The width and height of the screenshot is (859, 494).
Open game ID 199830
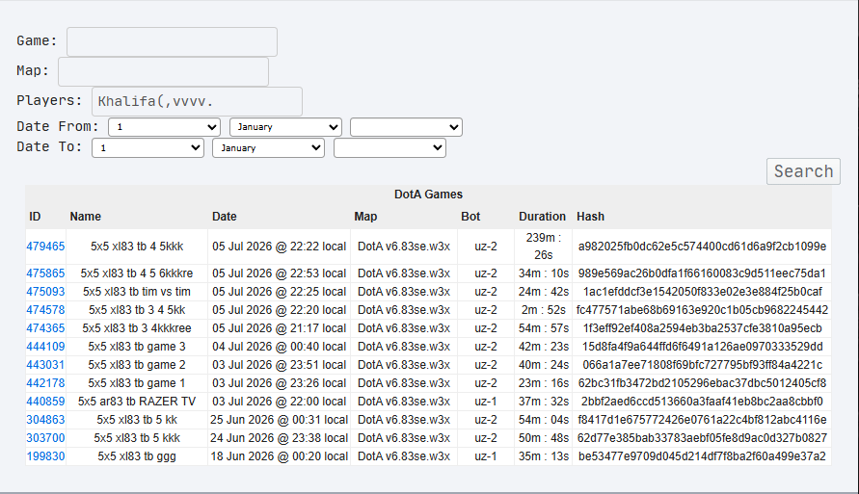pos(45,456)
